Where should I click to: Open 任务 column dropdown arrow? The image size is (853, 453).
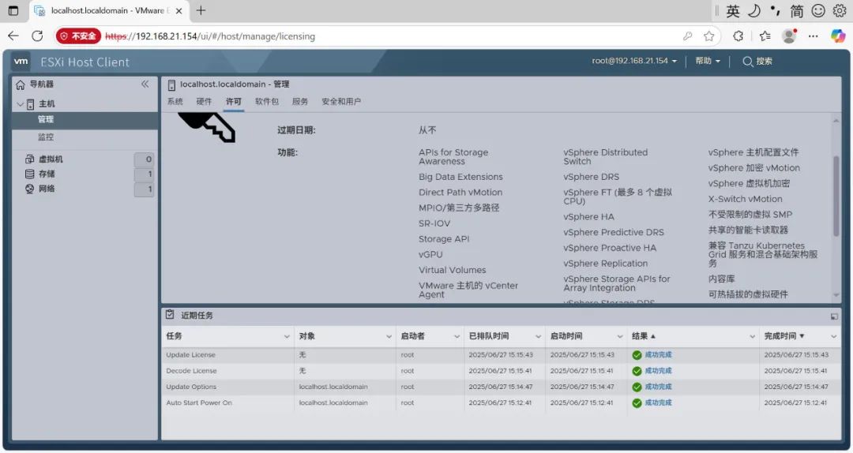tap(287, 337)
